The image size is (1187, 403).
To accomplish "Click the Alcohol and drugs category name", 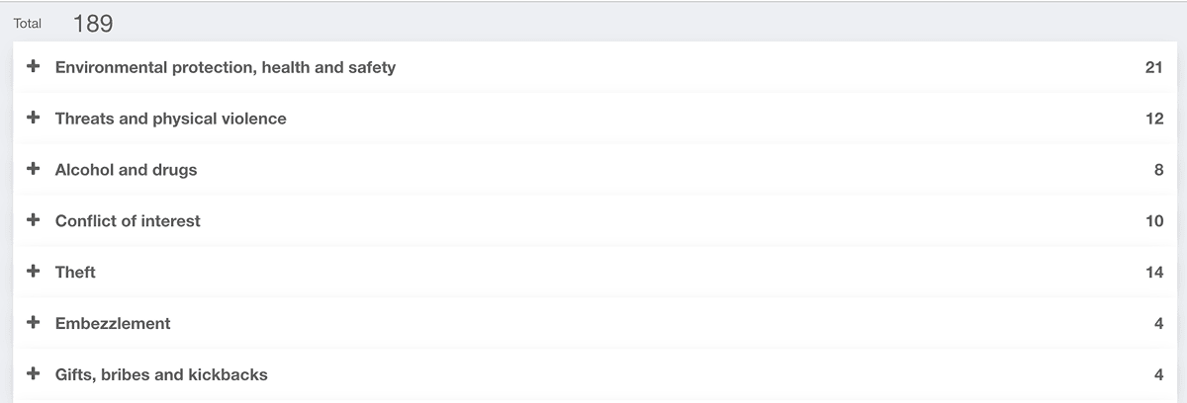I will pyautogui.click(x=127, y=170).
